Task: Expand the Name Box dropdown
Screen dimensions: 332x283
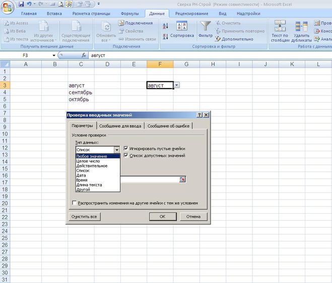Action: point(54,55)
